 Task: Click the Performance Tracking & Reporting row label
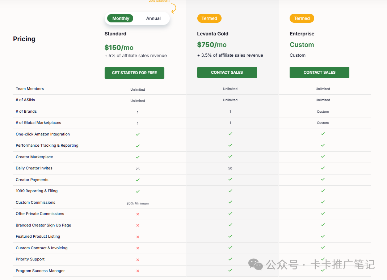tap(47, 146)
